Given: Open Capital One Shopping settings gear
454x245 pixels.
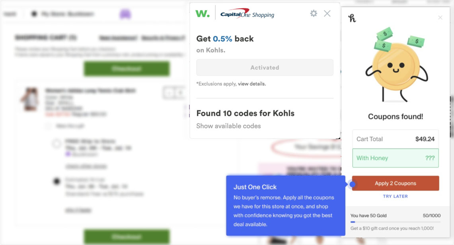Looking at the screenshot, I should point(314,13).
